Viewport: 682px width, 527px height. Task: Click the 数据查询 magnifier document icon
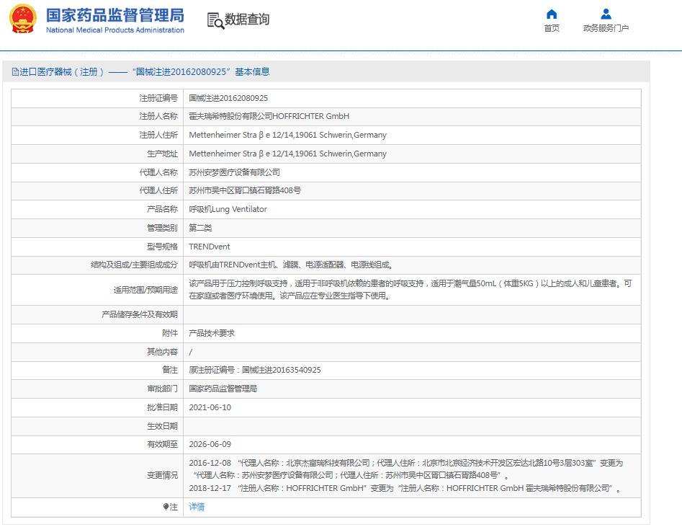(x=215, y=20)
